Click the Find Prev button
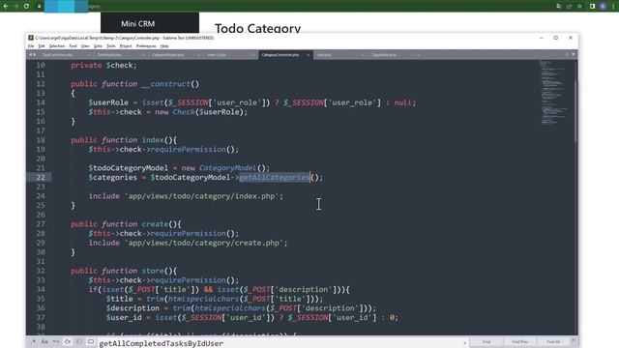619x348 pixels. (520, 341)
